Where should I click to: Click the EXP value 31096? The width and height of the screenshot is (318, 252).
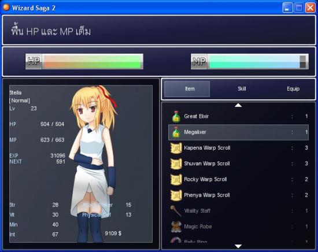pos(58,155)
